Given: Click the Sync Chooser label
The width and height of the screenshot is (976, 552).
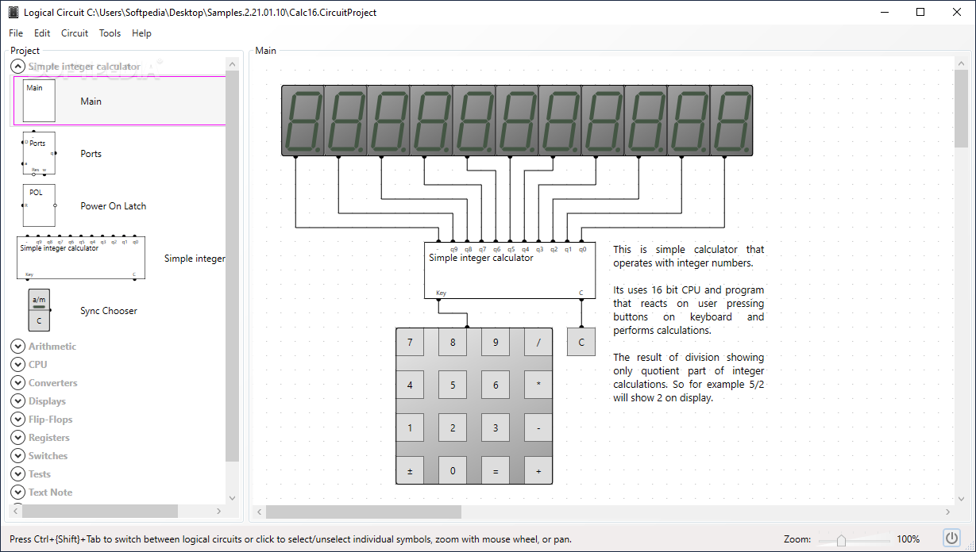Looking at the screenshot, I should pyautogui.click(x=109, y=311).
